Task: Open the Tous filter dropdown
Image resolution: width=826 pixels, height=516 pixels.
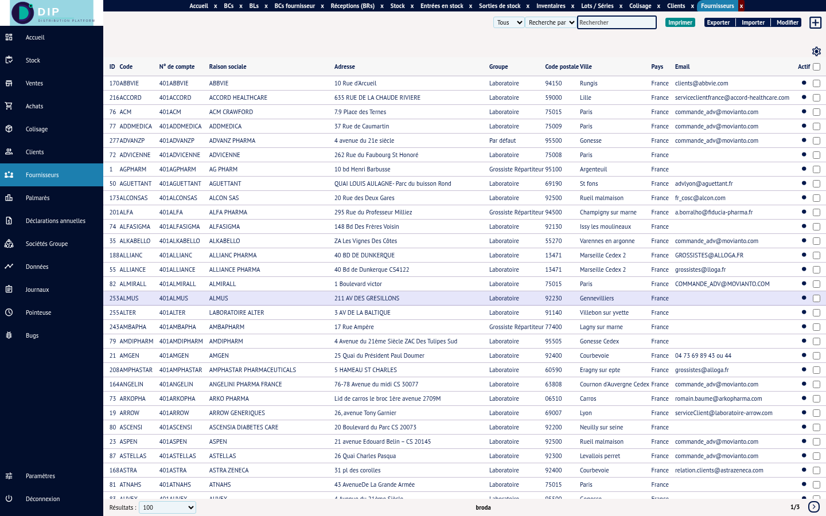Action: [509, 22]
